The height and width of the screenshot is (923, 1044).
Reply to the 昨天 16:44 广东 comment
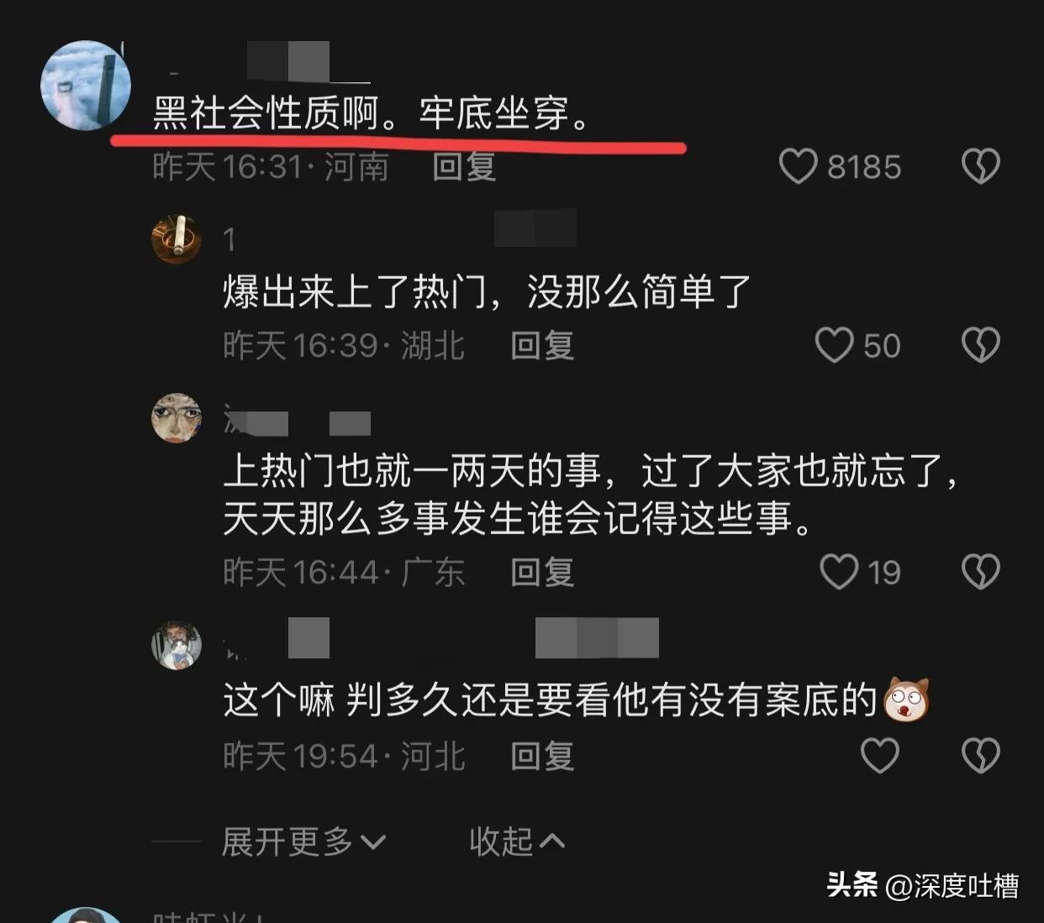pos(542,572)
